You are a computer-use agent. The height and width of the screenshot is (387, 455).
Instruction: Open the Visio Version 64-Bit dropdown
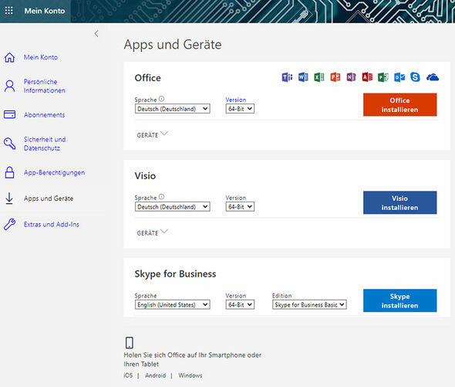240,207
